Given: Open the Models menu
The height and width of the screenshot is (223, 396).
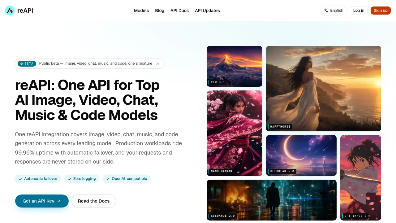Looking at the screenshot, I should coord(141,11).
